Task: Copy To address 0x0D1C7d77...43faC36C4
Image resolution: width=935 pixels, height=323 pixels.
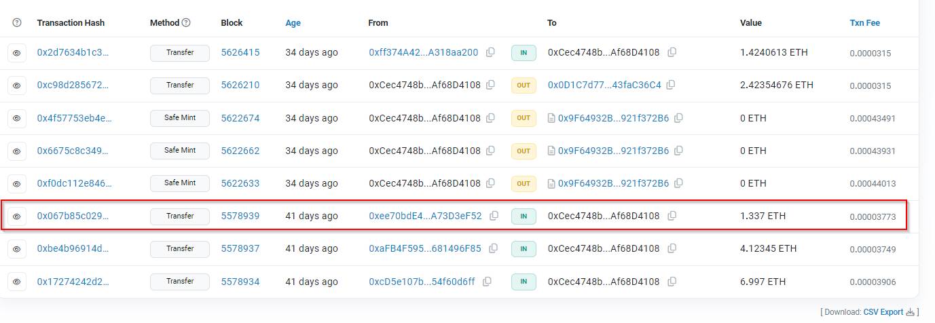Action: [x=670, y=85]
